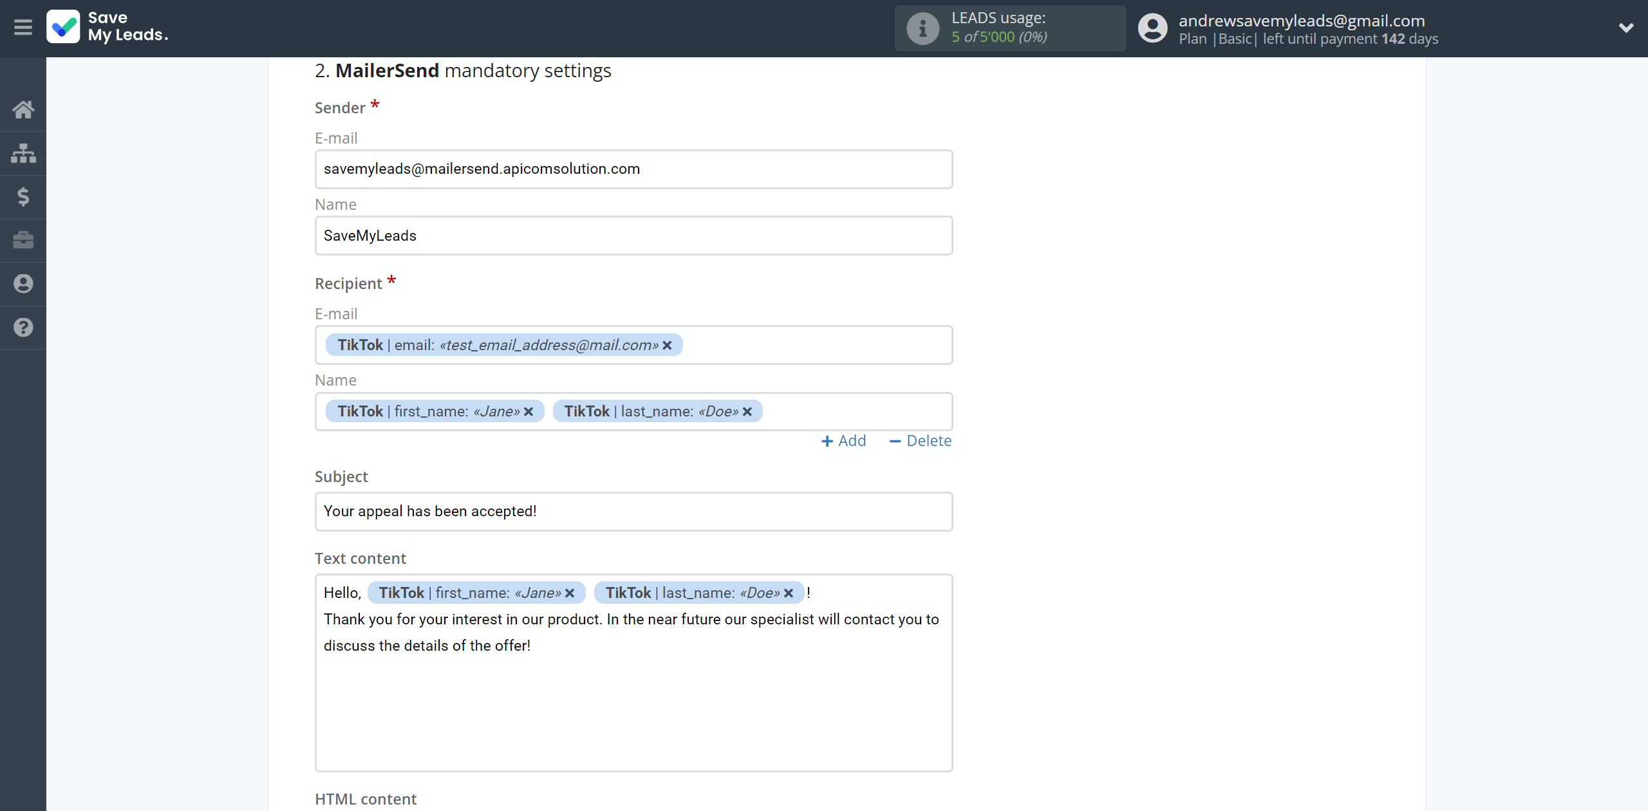Click the LEADS usage counter text

pyautogui.click(x=999, y=37)
